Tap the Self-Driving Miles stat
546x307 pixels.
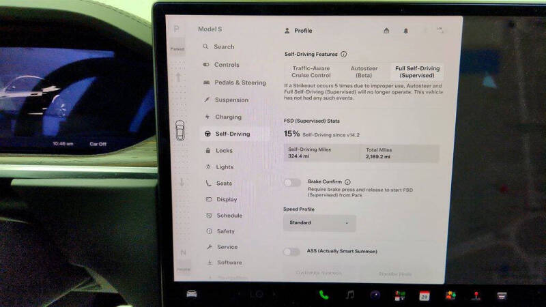click(321, 153)
